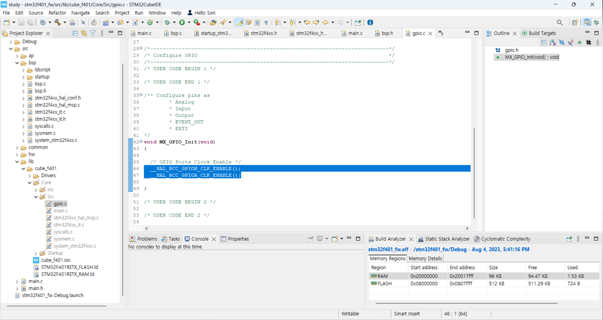Image resolution: width=603 pixels, height=320 pixels.
Task: Collapse the bsp folder tree node
Action: pos(17,63)
